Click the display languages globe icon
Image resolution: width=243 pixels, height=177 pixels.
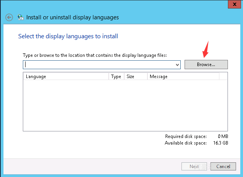(x=21, y=17)
